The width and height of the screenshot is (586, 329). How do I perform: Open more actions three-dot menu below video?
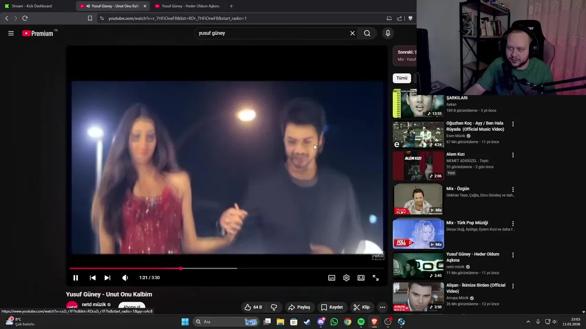coord(382,307)
